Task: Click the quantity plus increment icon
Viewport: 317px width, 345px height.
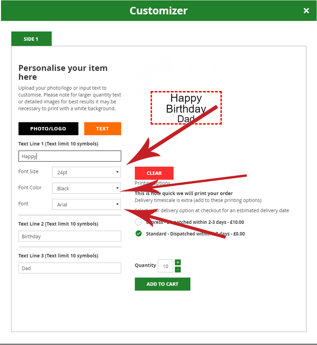Action: [178, 262]
